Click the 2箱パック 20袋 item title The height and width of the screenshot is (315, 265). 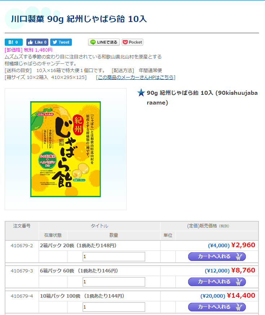78,245
